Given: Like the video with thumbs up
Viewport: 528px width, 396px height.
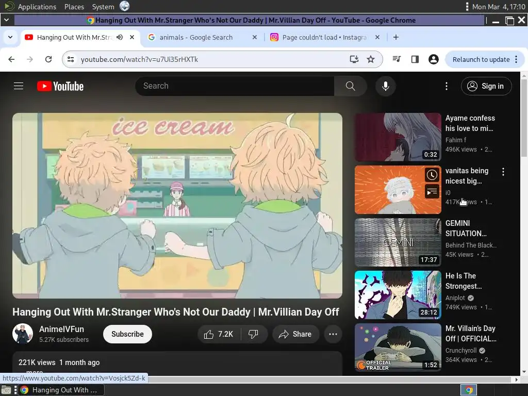Looking at the screenshot, I should click(x=219, y=334).
